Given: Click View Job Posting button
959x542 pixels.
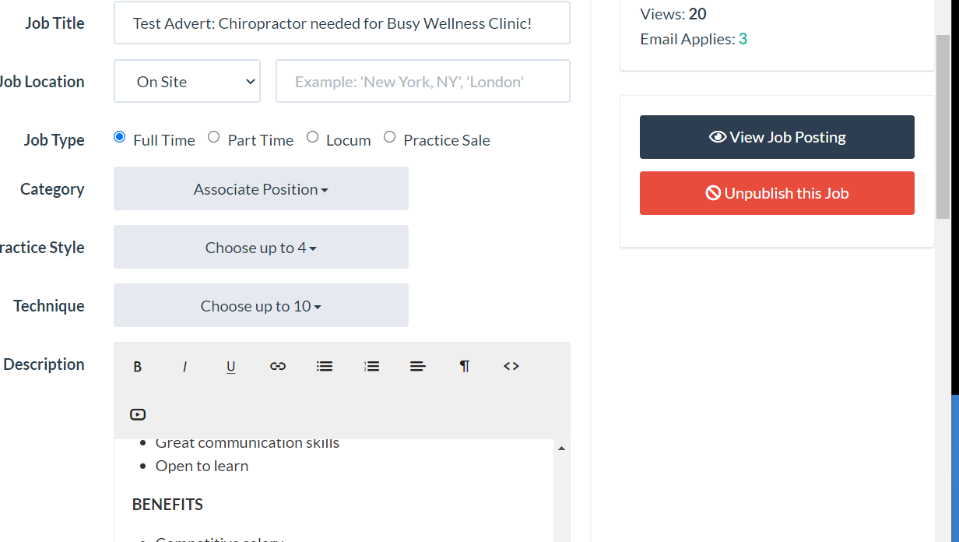Looking at the screenshot, I should click(x=777, y=137).
